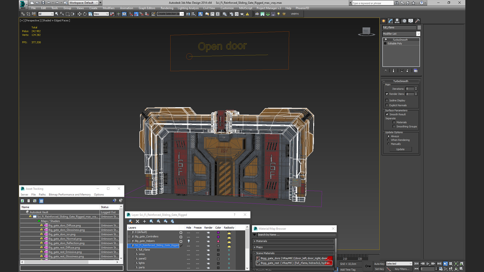Click Angle Snap toggle icon
Image resolution: width=484 pixels, height=272 pixels.
(x=136, y=14)
